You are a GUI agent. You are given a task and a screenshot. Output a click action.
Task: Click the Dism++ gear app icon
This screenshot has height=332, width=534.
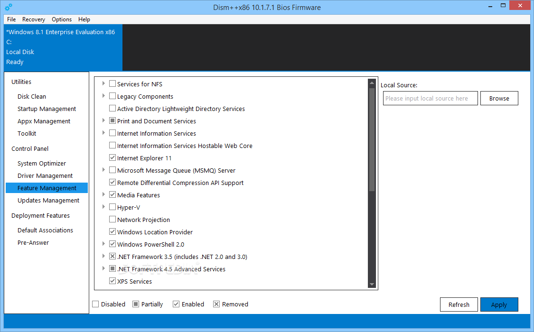(9, 7)
